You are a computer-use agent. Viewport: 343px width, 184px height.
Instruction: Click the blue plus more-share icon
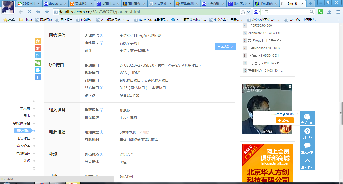click(38, 77)
